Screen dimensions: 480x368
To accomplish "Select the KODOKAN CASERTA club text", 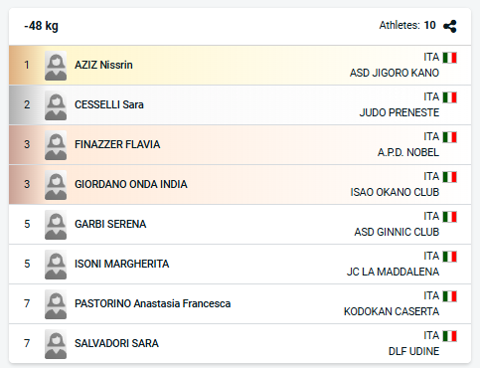I will [x=392, y=311].
